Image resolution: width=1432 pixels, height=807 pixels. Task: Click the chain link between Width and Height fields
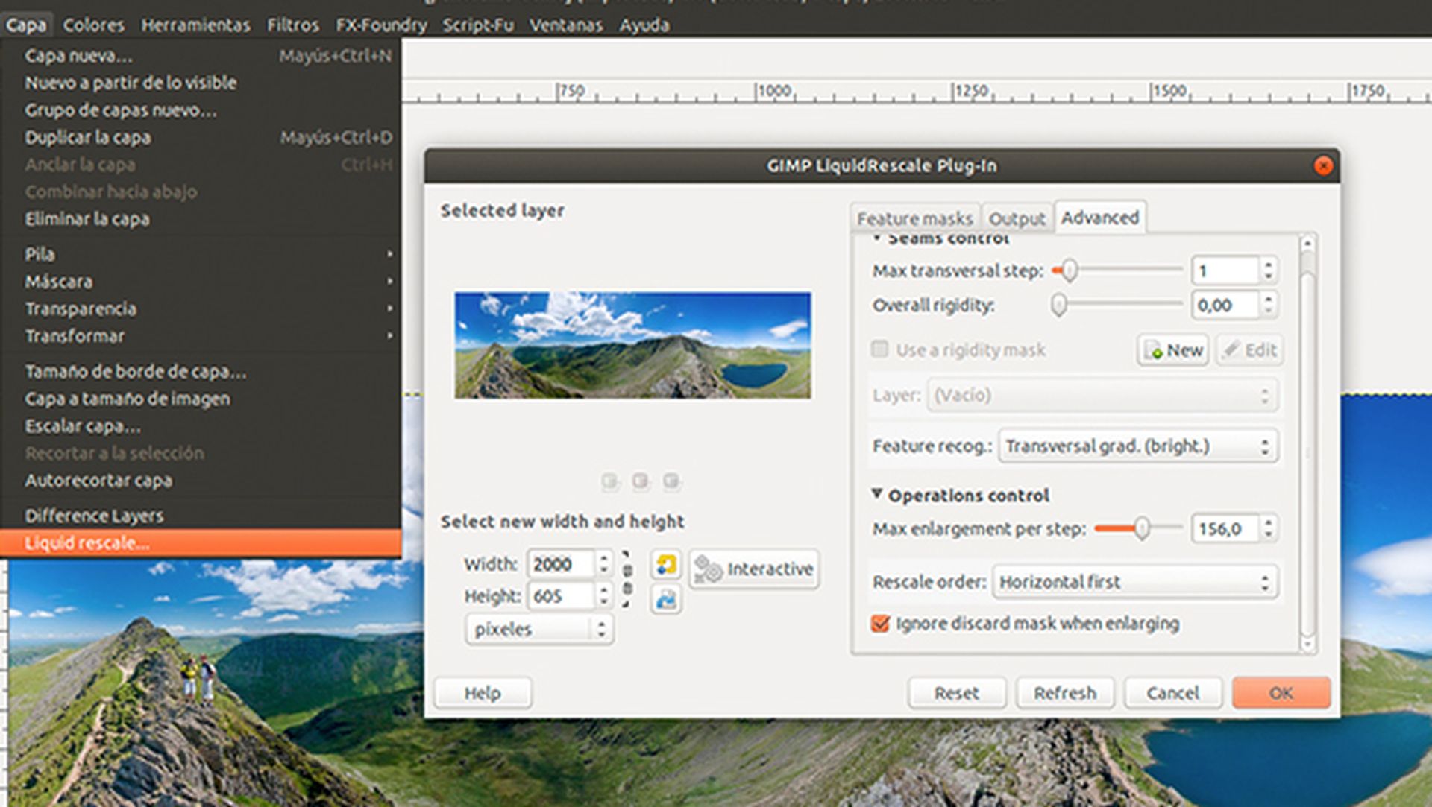(x=629, y=581)
